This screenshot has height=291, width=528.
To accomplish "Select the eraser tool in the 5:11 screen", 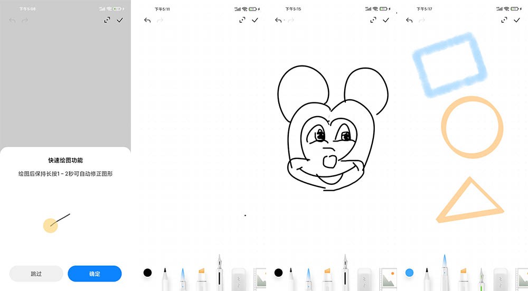I will [239, 279].
